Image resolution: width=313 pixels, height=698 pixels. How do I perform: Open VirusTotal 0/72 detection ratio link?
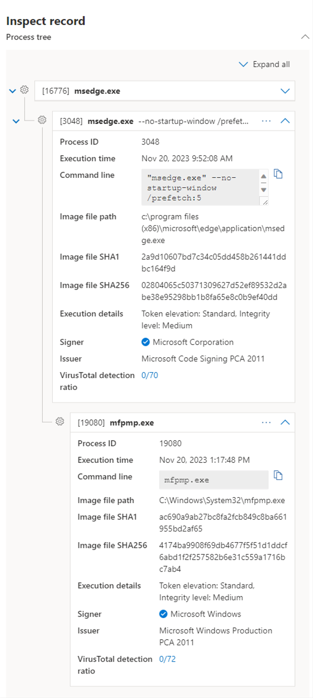tap(167, 659)
